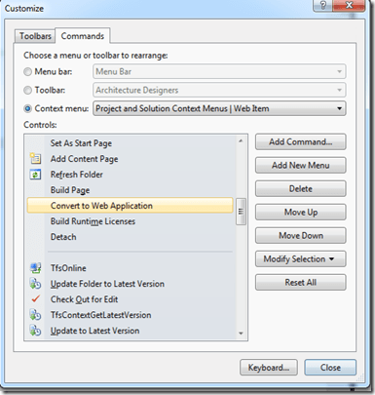
Task: Click the Move Down button
Action: coord(301,236)
